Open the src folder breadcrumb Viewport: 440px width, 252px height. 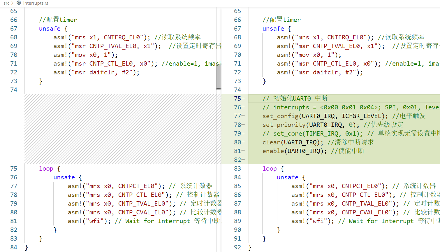pyautogui.click(x=6, y=3)
